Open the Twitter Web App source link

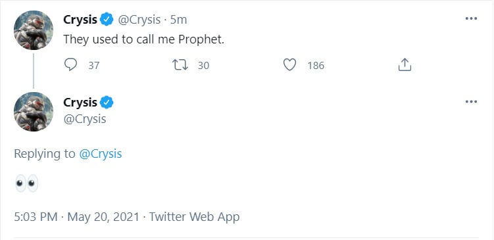pos(194,217)
